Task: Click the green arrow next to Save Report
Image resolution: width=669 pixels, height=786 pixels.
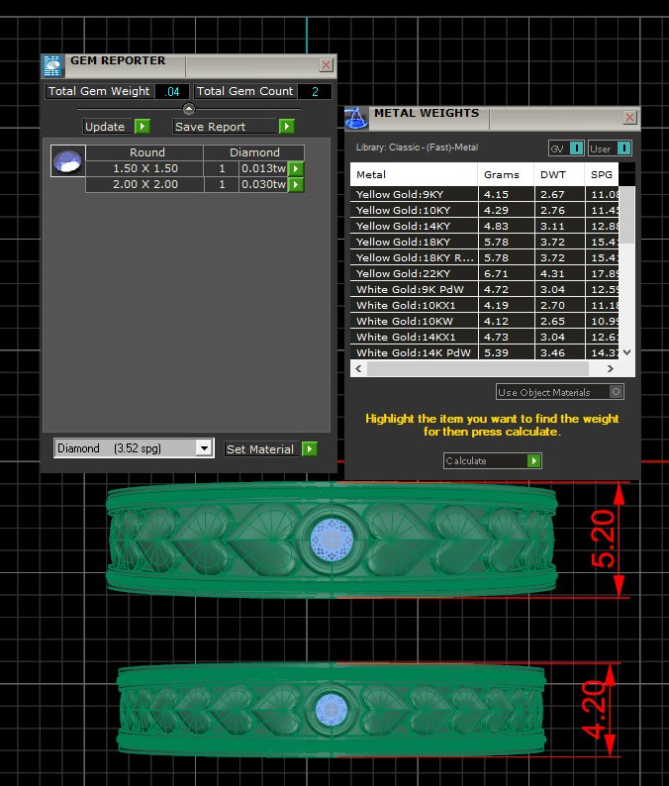Action: [287, 127]
